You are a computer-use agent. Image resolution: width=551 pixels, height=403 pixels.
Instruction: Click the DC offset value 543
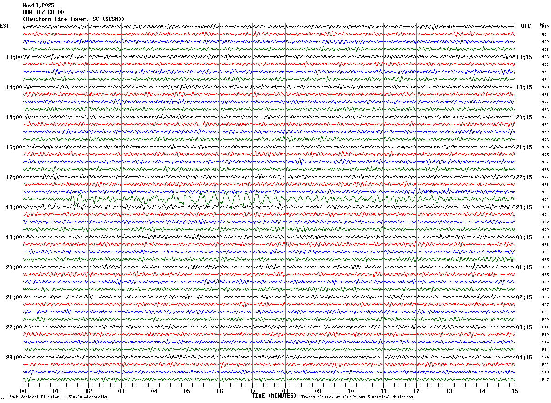click(x=545, y=373)
